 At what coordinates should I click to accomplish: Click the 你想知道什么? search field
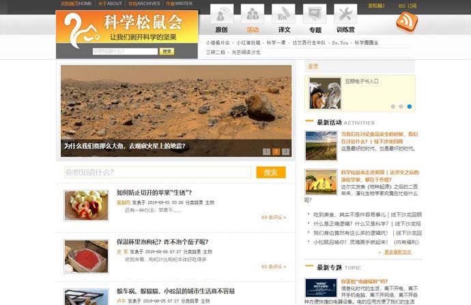click(x=158, y=173)
